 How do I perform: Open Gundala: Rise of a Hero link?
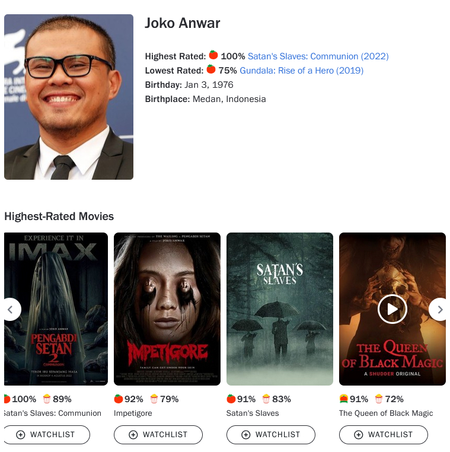tap(301, 71)
